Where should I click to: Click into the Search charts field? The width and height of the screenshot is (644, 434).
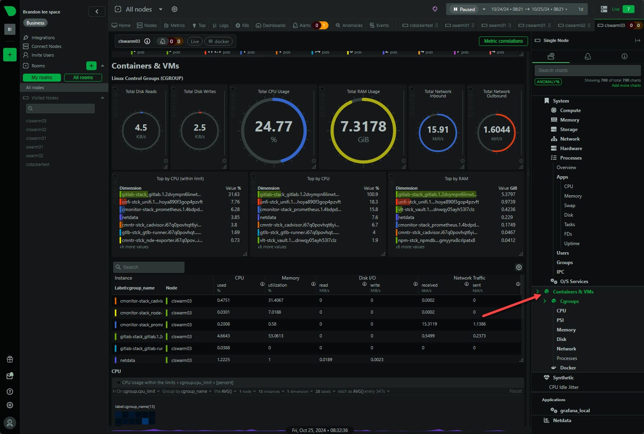coord(587,70)
